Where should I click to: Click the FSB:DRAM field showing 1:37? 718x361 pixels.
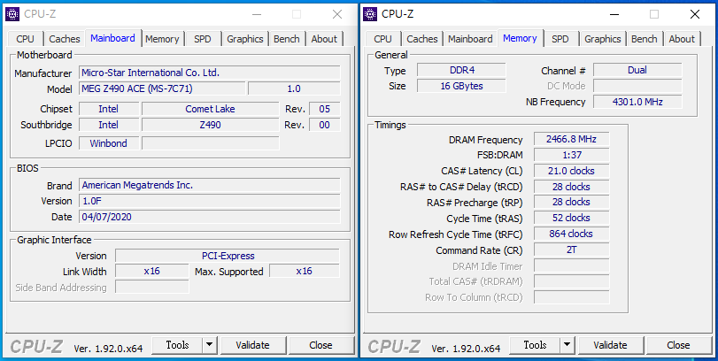(571, 155)
